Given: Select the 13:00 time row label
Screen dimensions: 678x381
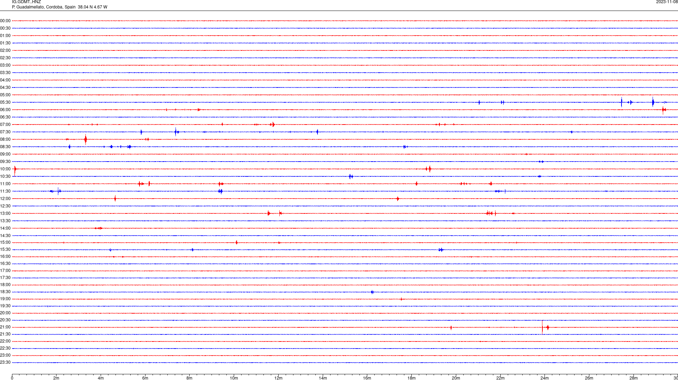Looking at the screenshot, I should pyautogui.click(x=5, y=213).
